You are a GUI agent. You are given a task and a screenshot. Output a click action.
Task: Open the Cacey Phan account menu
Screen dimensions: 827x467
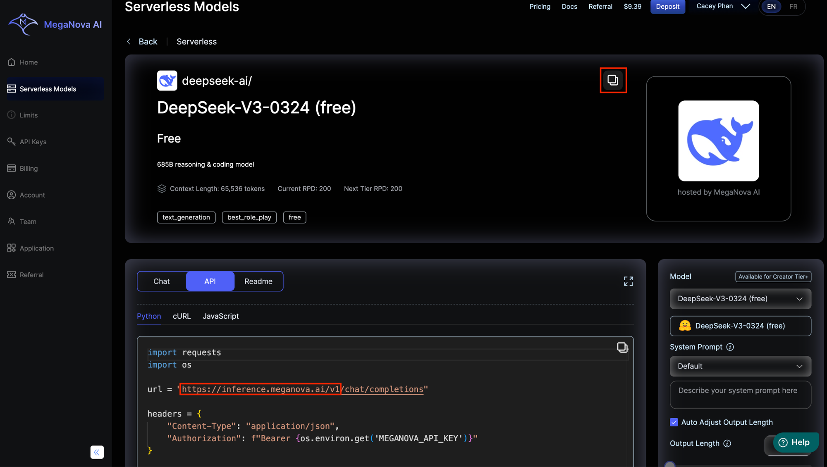722,6
